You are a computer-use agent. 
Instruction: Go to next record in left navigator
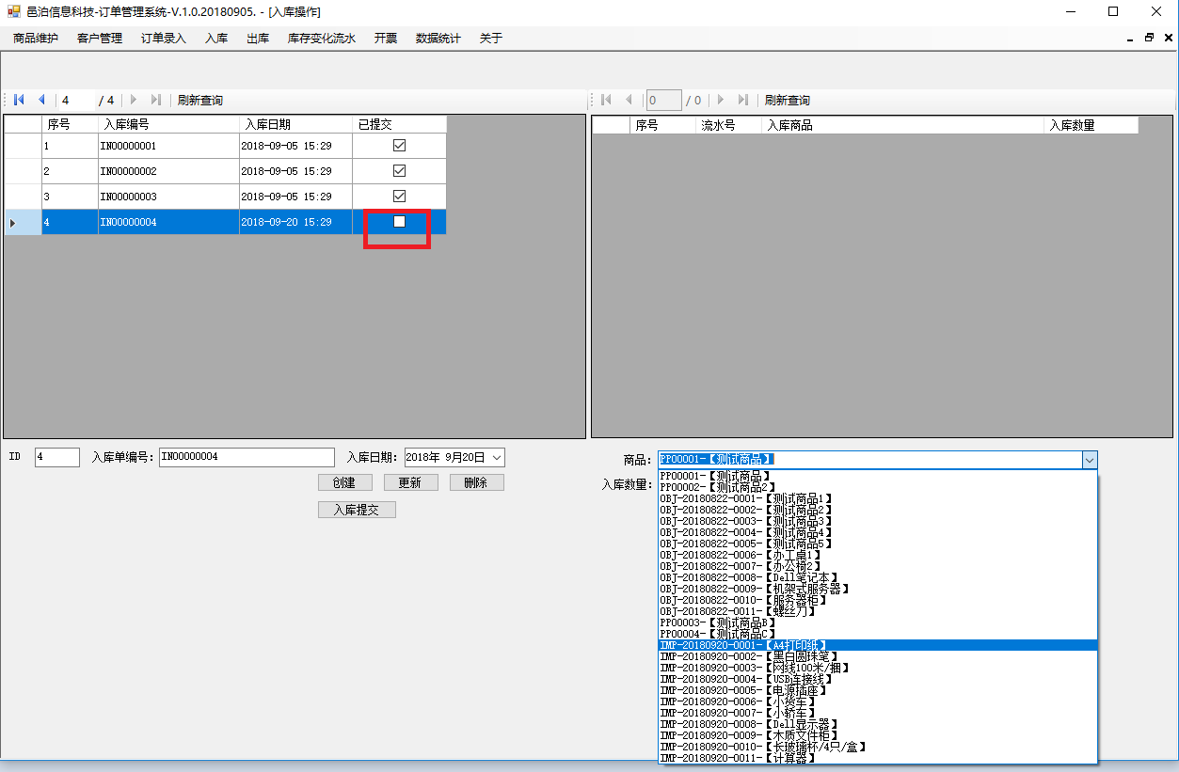tap(134, 100)
